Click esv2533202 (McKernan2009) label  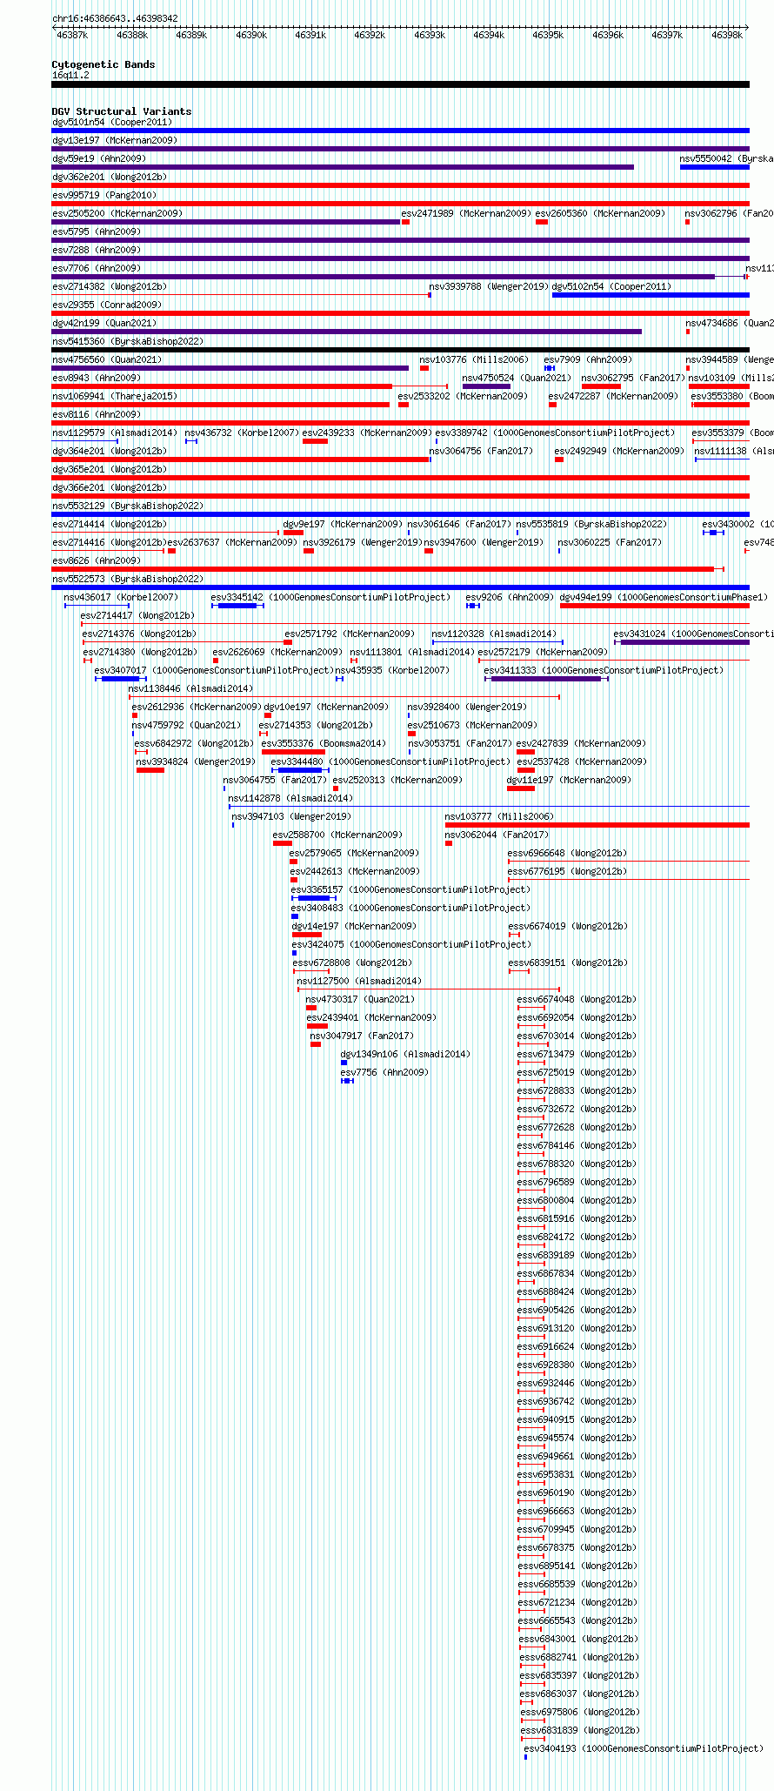coord(463,396)
